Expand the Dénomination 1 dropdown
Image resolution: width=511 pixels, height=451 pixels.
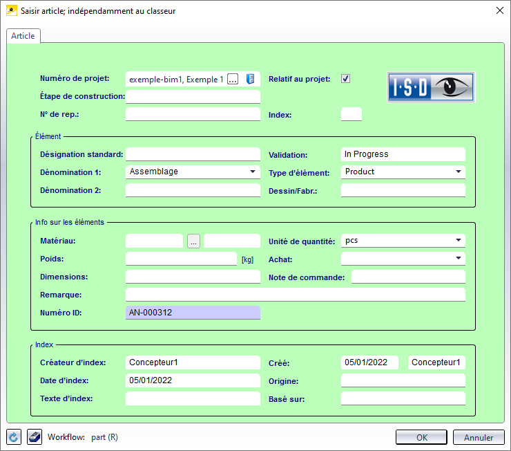click(253, 172)
